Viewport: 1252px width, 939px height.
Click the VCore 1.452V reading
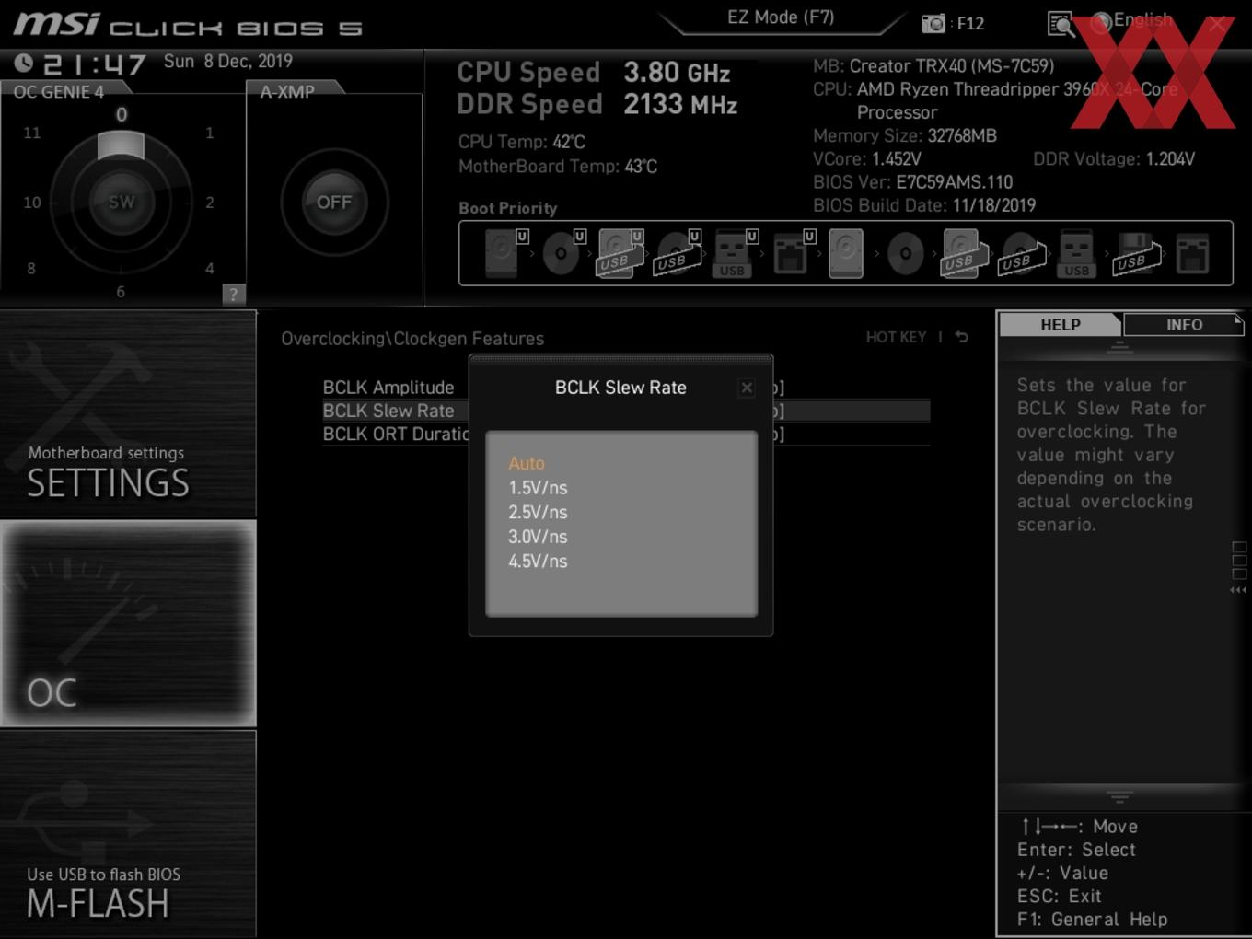pos(866,159)
